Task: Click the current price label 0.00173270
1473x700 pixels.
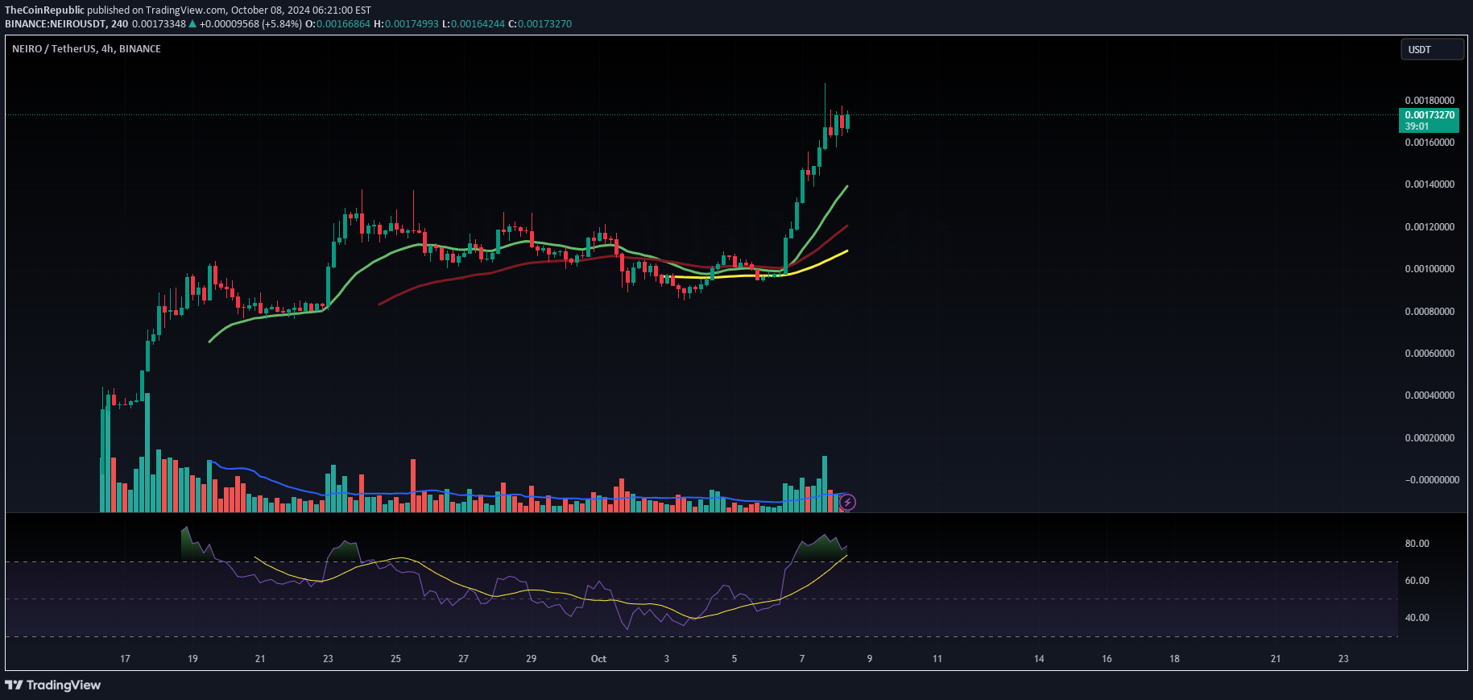Action: (1430, 115)
